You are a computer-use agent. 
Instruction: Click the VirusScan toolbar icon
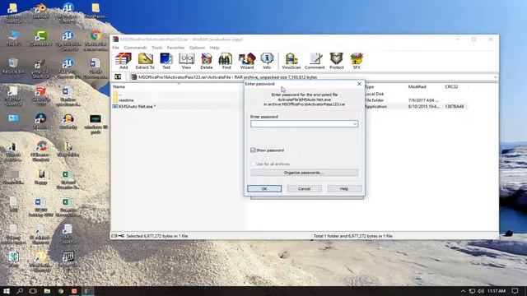click(291, 61)
